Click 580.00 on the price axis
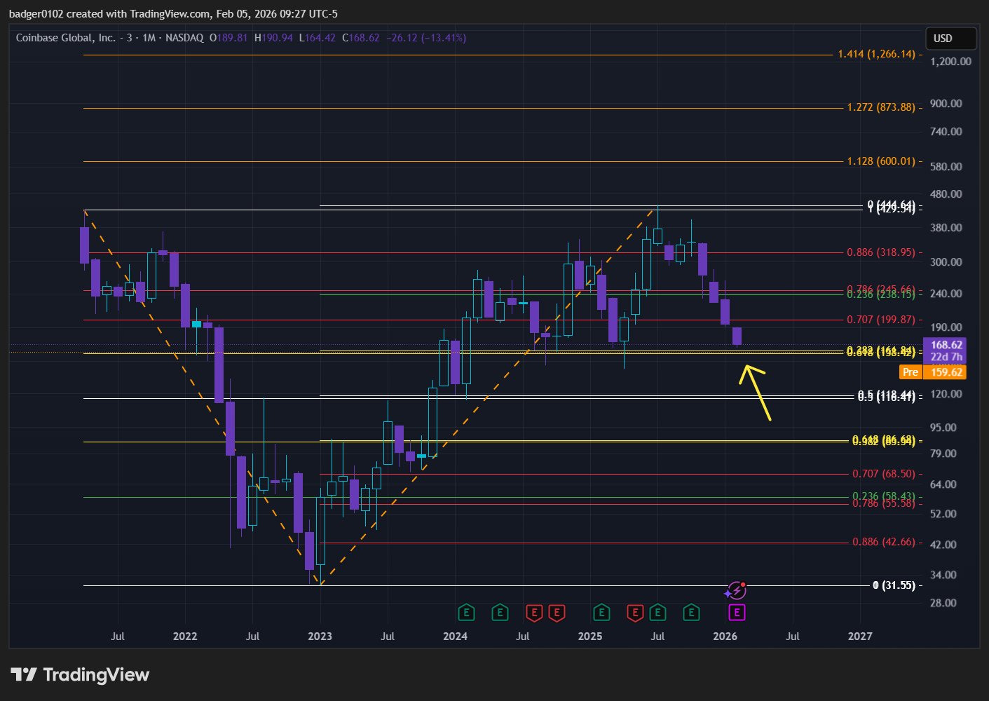This screenshot has width=989, height=701. tap(946, 167)
